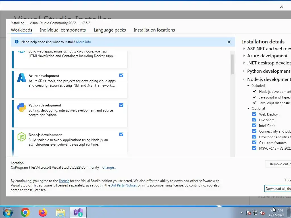Screen dimensions: 291x218
Task: Expand Python development installation details
Action: click(x=244, y=71)
